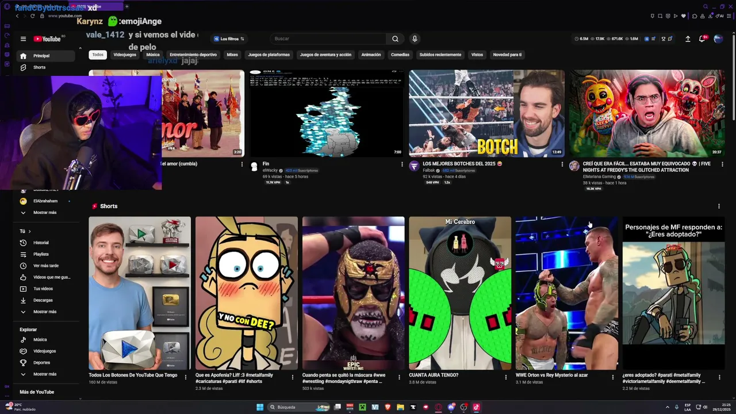This screenshot has width=736, height=414.
Task: Click the search magnifier button
Action: click(x=395, y=39)
